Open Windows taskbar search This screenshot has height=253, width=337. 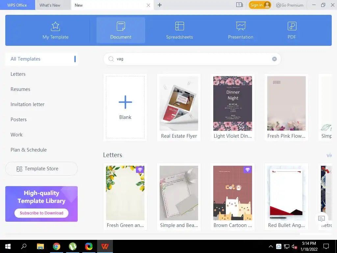tap(24, 246)
